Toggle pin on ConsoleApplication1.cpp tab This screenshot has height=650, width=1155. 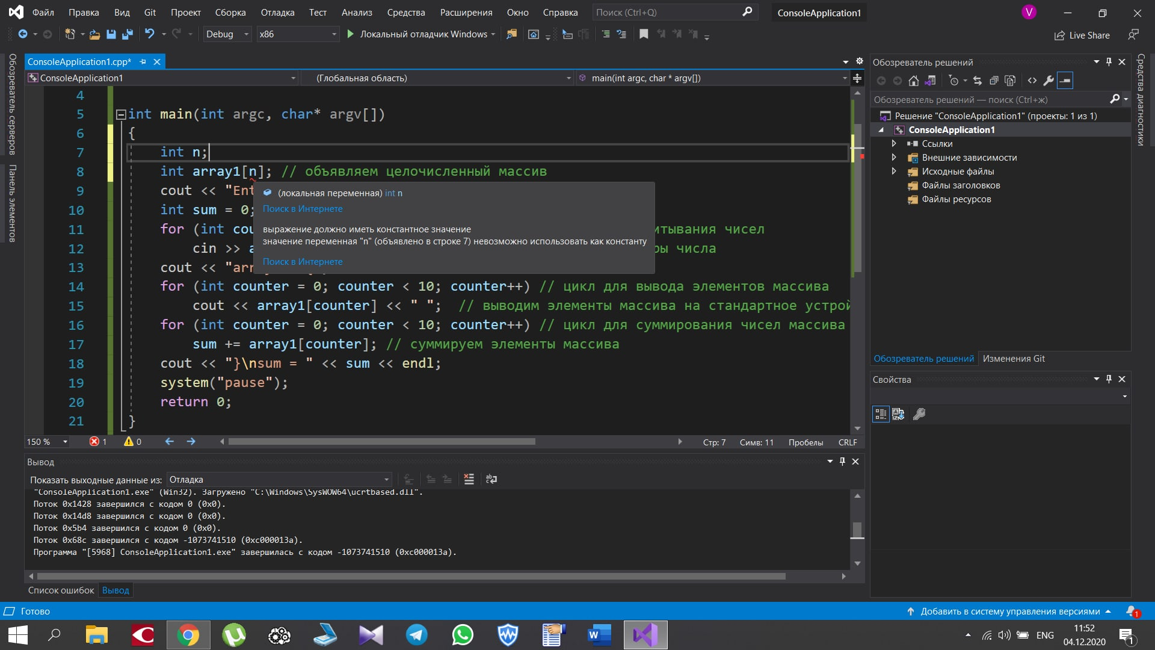[x=143, y=62]
